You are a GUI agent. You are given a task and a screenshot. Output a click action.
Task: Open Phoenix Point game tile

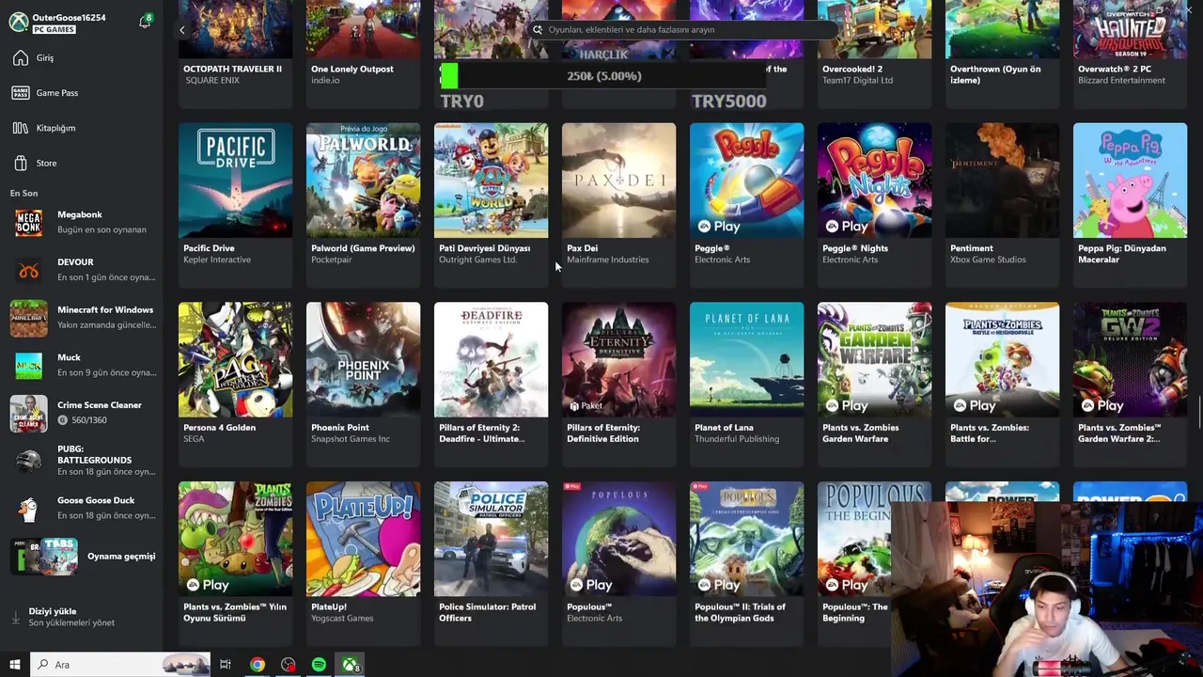(x=363, y=384)
